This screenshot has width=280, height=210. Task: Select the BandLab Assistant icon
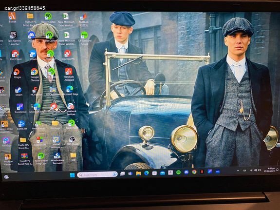69,75
